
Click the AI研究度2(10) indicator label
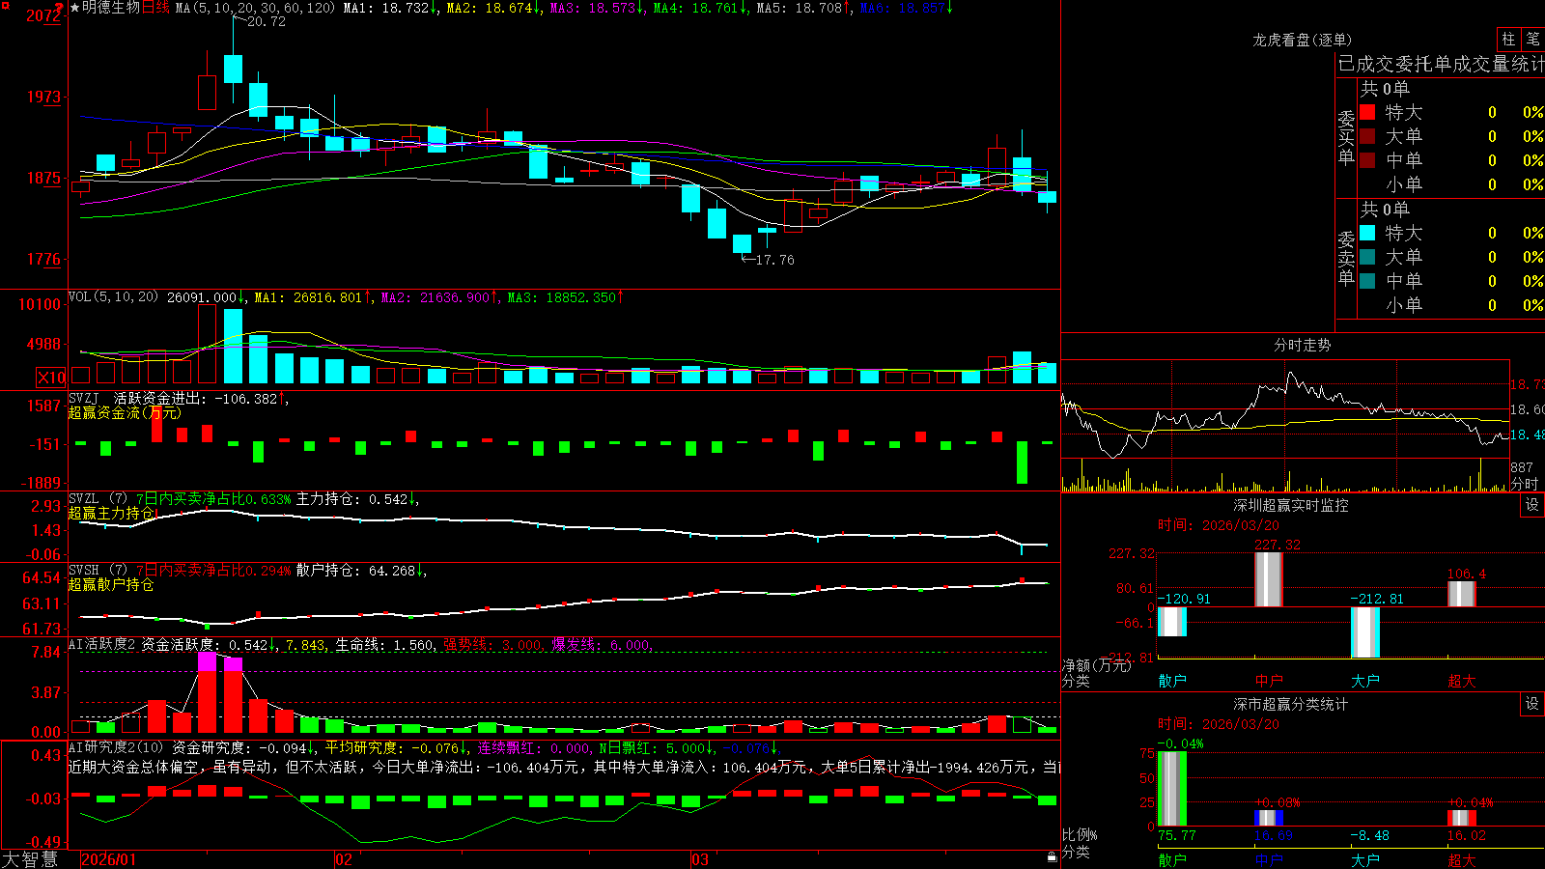(117, 747)
